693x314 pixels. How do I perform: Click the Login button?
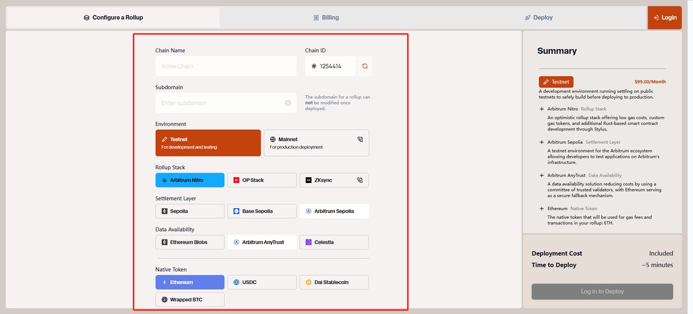tap(665, 17)
